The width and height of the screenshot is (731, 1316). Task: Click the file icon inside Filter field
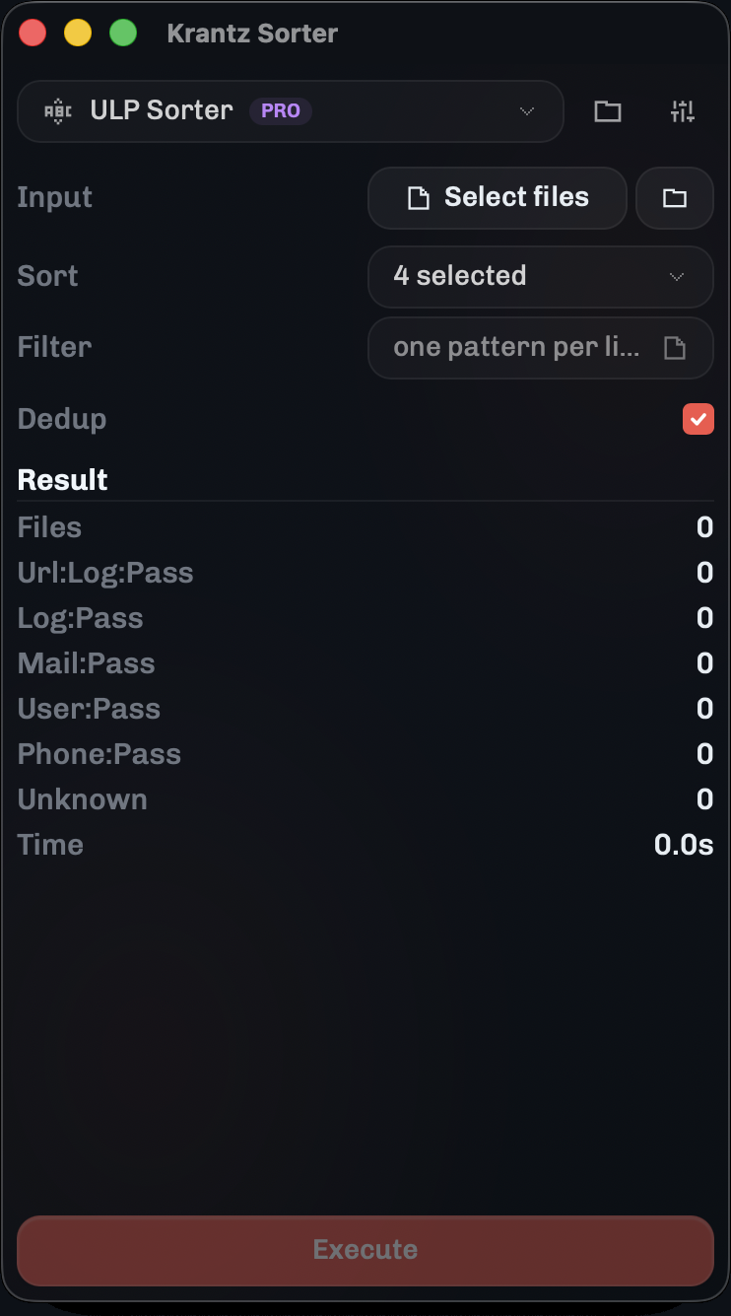[675, 348]
